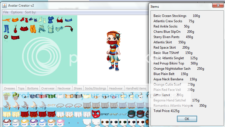Select the orange starry elven pants
Screen dimensions: 225x127
(x=33, y=29)
